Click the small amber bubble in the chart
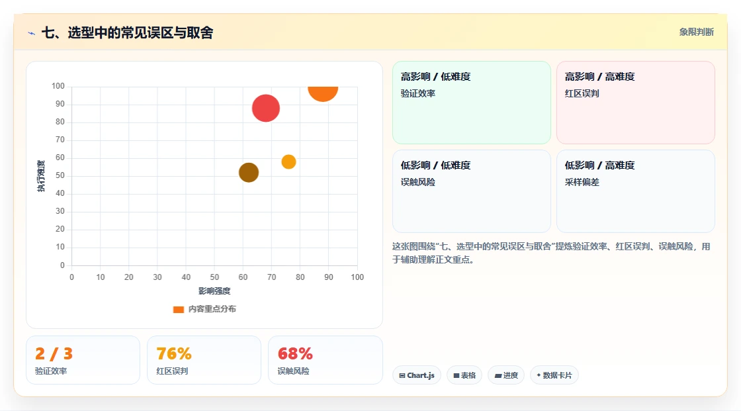Screen dimensions: 741x411 tap(288, 161)
